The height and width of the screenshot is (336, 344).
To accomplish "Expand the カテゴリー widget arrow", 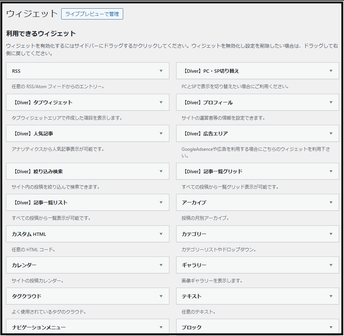I will 331,234.
